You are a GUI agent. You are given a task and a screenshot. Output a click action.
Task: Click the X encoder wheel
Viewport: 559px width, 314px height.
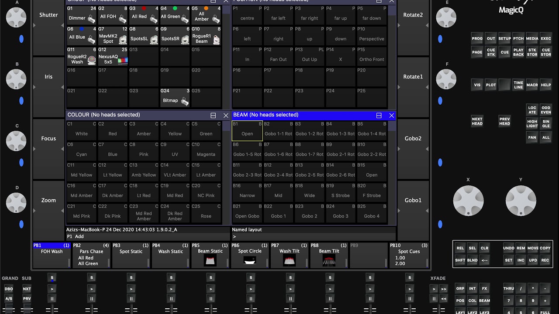pos(468,201)
